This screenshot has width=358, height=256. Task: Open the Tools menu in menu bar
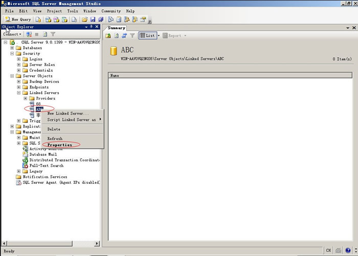[73, 11]
